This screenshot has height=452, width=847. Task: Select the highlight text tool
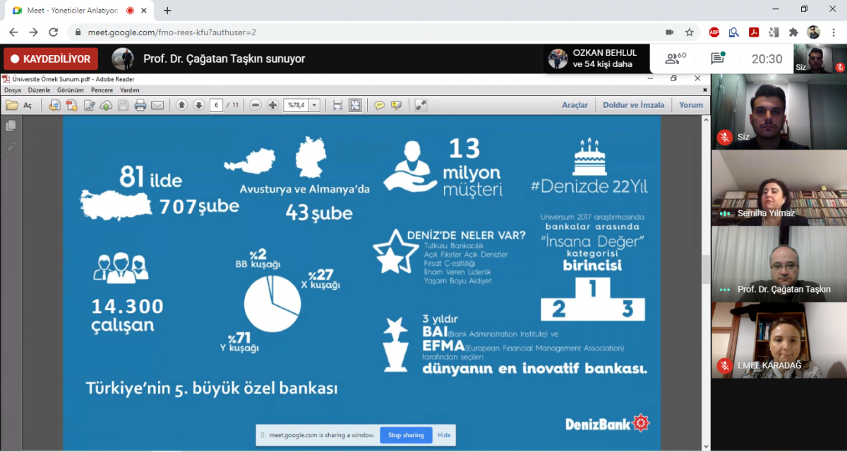[396, 105]
